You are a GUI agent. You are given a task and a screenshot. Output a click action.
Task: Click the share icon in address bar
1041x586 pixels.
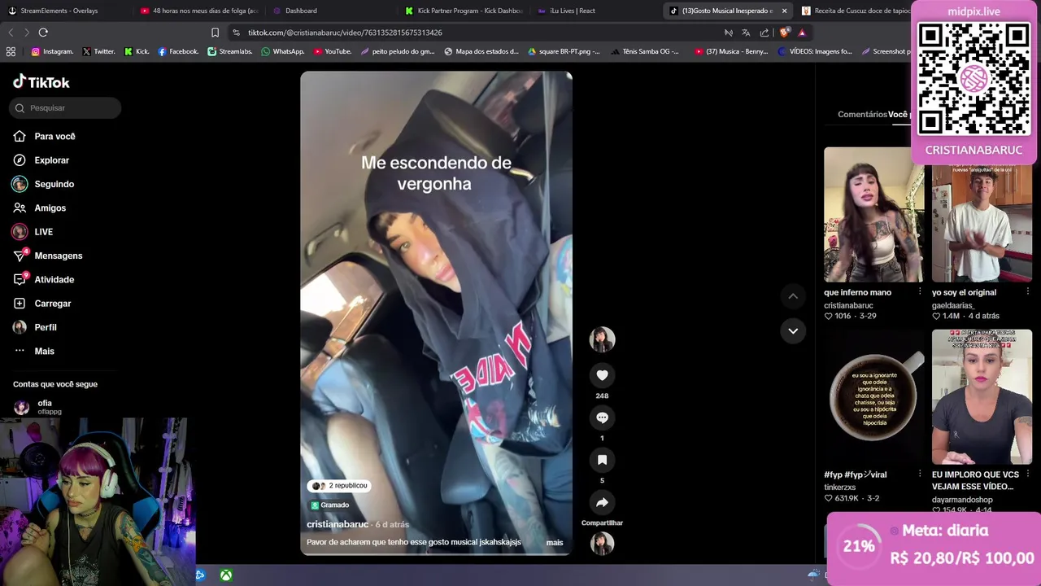pyautogui.click(x=764, y=33)
